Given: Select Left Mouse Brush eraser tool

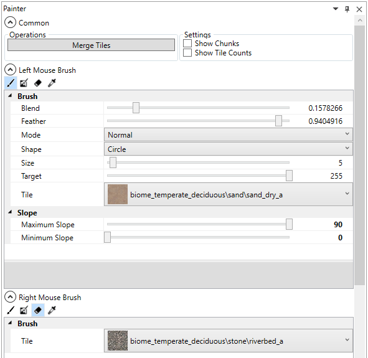Looking at the screenshot, I should (38, 83).
